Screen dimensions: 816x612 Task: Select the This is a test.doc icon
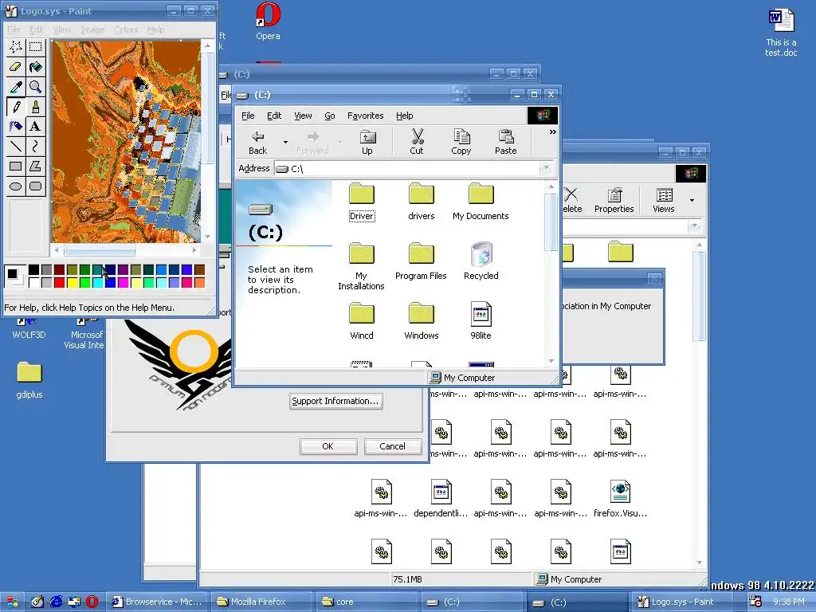(781, 32)
